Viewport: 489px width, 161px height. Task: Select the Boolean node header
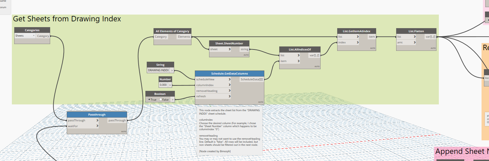click(160, 94)
